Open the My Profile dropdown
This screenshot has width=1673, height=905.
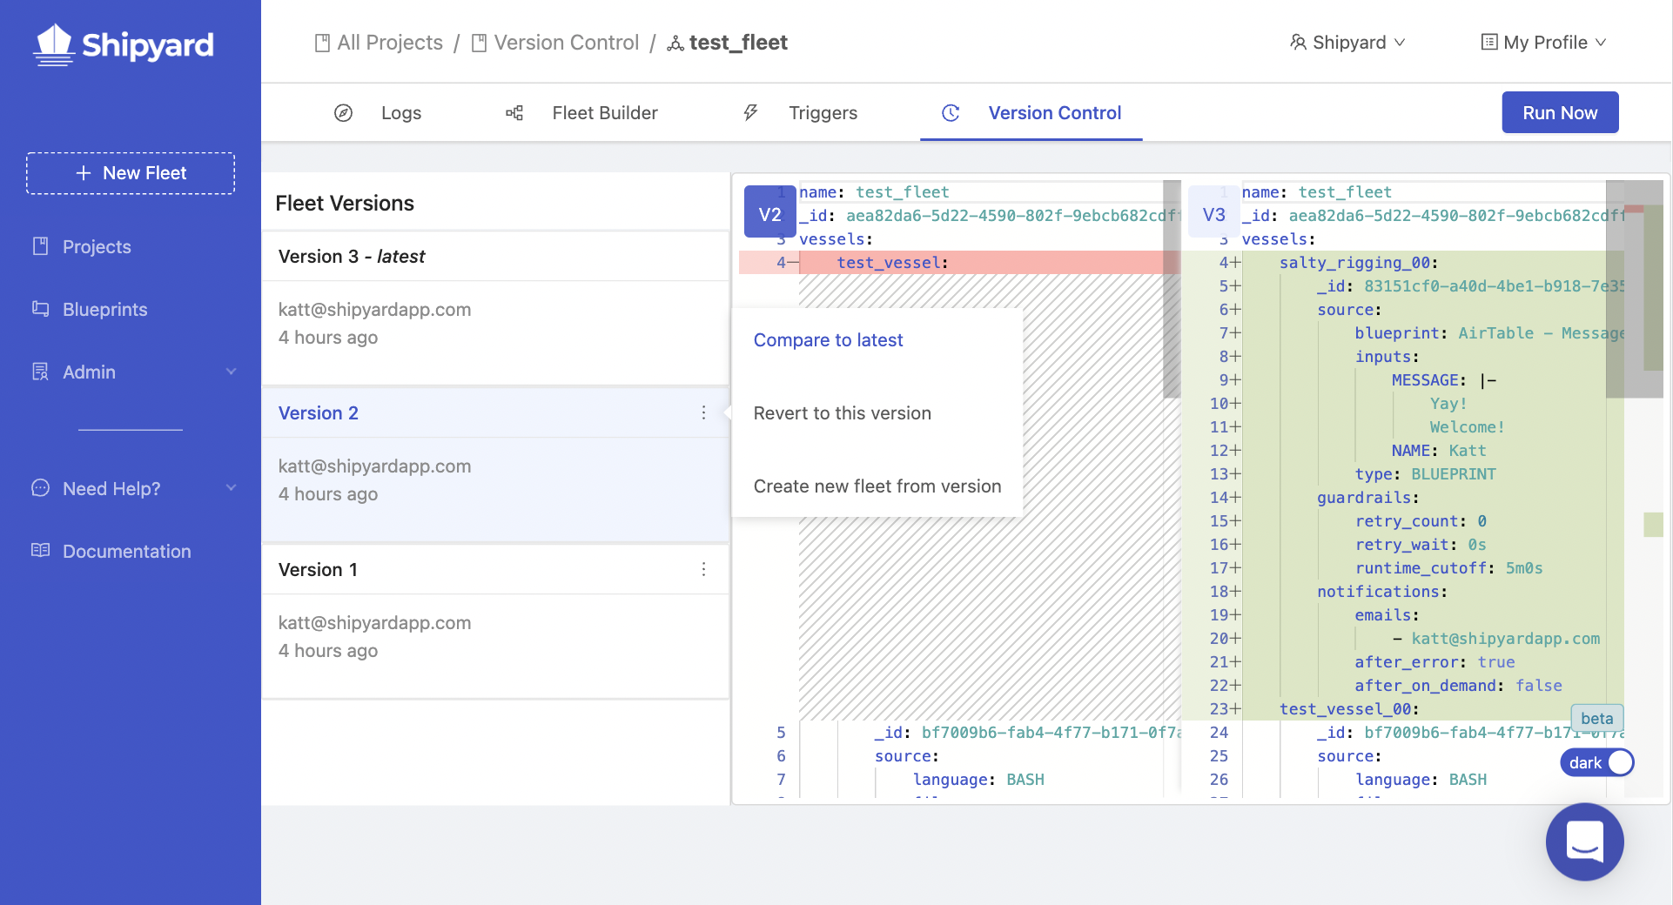coord(1543,42)
